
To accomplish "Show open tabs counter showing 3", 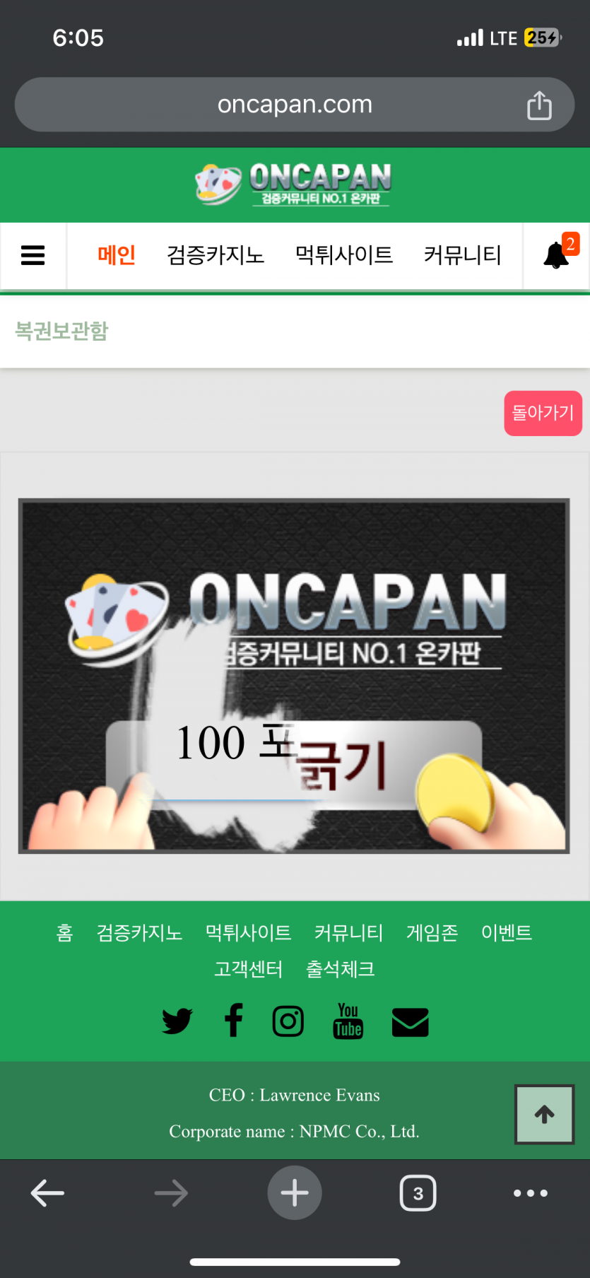I will pos(418,1193).
